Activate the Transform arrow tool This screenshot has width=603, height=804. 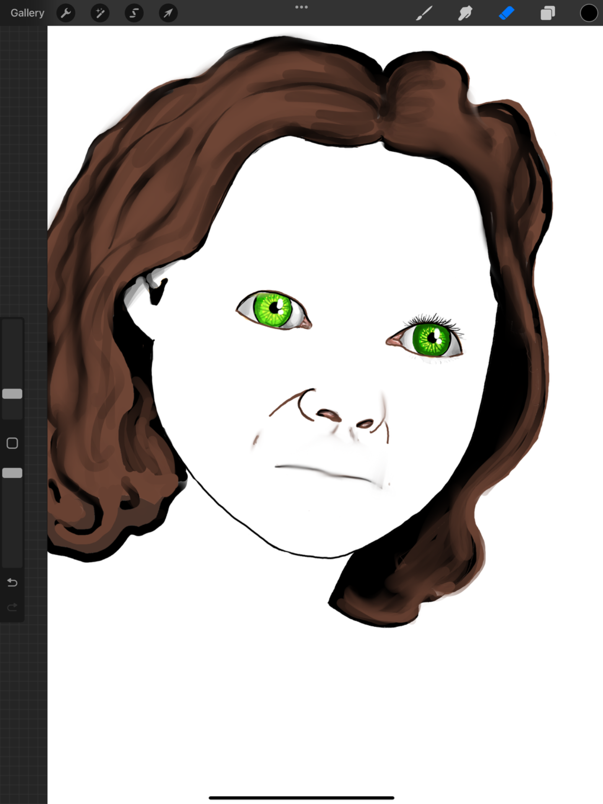168,13
